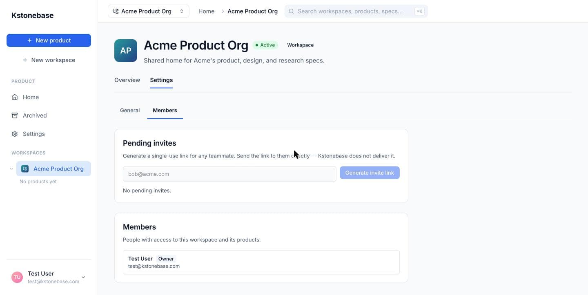Click Acme Product Org in the breadcrumb
The height and width of the screenshot is (295, 588).
(252, 11)
